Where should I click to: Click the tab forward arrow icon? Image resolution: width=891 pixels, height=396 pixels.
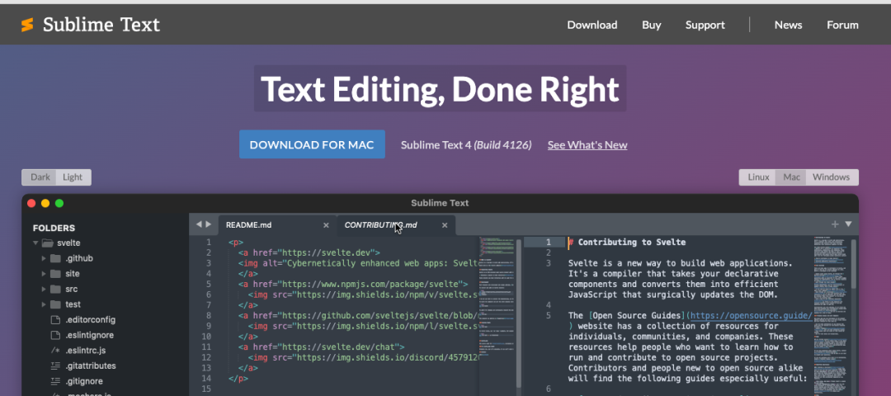208,224
